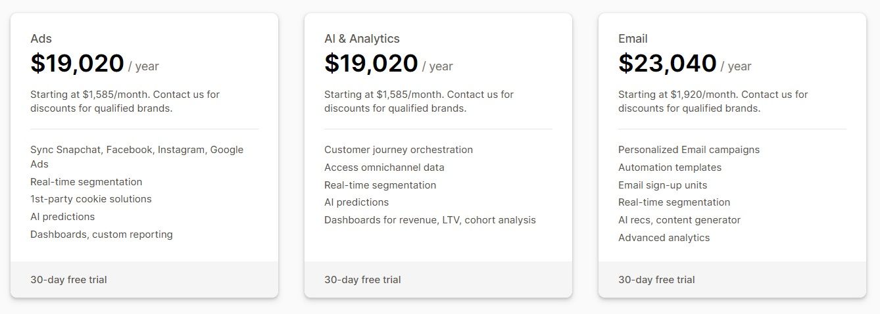Click the AI & Analytics $19,020 price
This screenshot has height=314, width=880.
click(371, 64)
